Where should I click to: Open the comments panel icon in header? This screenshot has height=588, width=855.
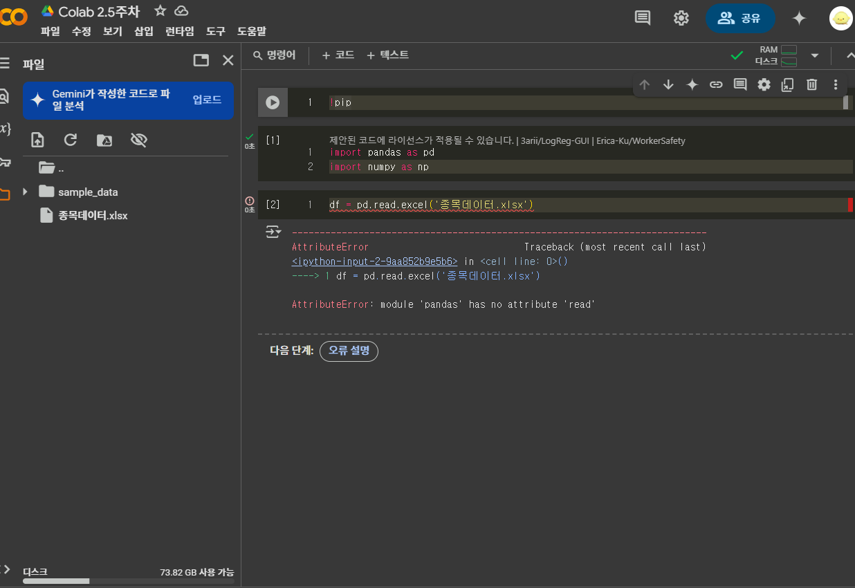click(643, 18)
